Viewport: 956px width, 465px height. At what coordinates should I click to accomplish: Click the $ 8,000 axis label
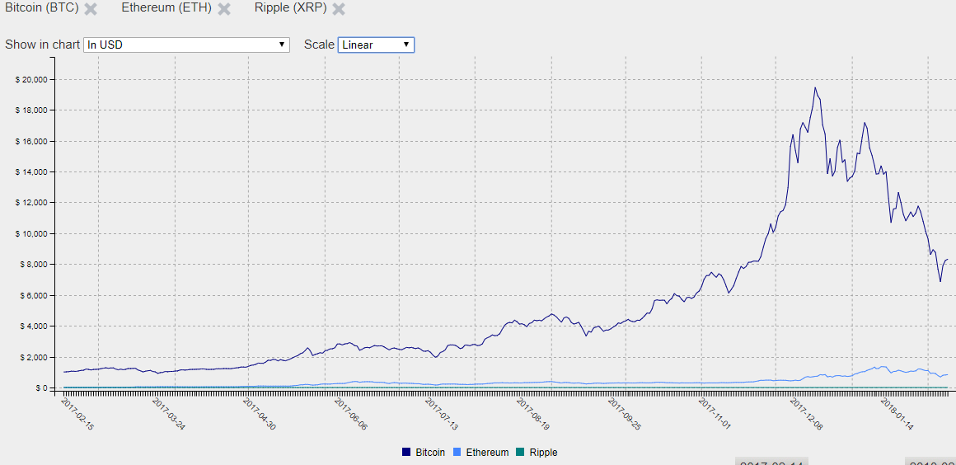click(x=33, y=264)
